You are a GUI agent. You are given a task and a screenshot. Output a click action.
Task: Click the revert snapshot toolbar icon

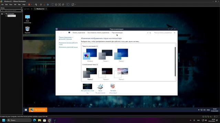(44, 4)
